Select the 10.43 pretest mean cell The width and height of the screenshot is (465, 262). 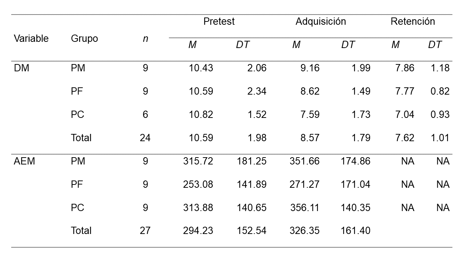201,68
